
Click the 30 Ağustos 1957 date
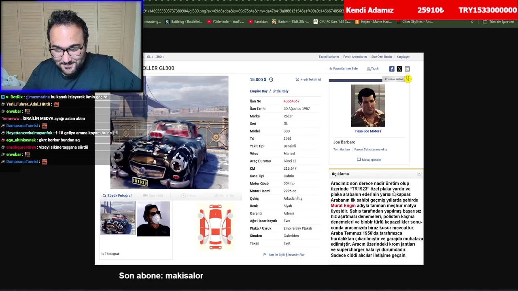point(297,109)
